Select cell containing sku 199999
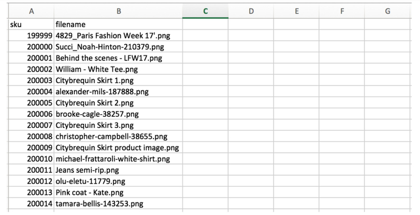The width and height of the screenshot is (420, 215). [31, 35]
